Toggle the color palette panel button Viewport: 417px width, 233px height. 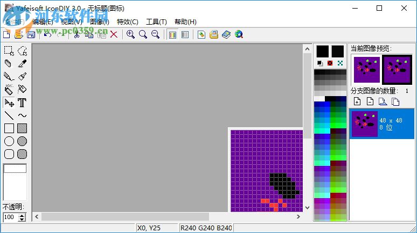click(x=172, y=35)
